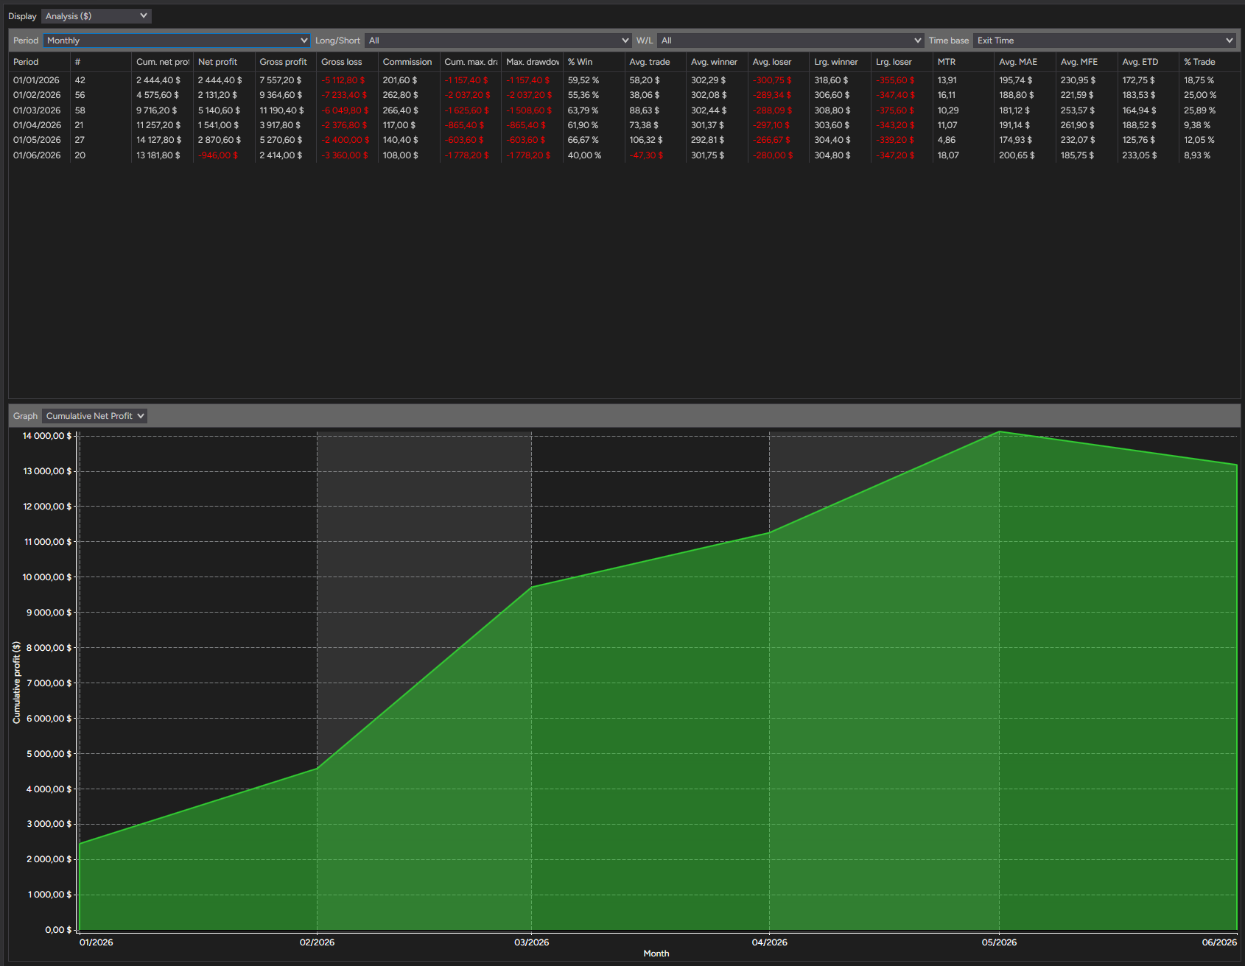Click Avg. MAE value 200,65 $
The height and width of the screenshot is (966, 1245).
coord(1017,155)
